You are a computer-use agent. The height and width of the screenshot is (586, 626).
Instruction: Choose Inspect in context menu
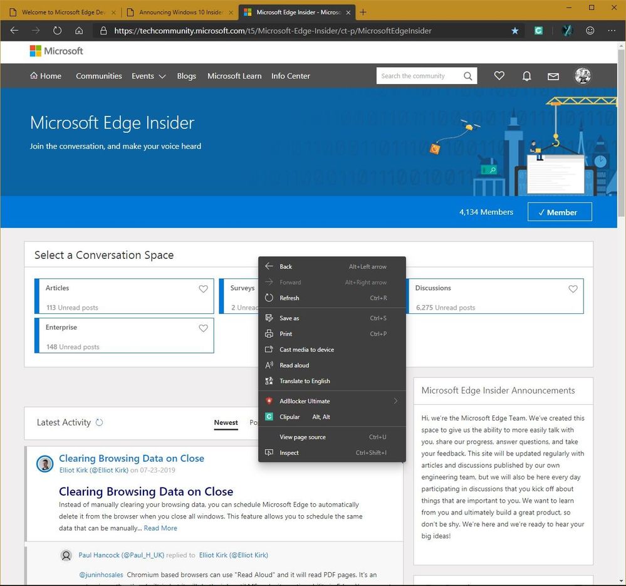[x=331, y=453]
